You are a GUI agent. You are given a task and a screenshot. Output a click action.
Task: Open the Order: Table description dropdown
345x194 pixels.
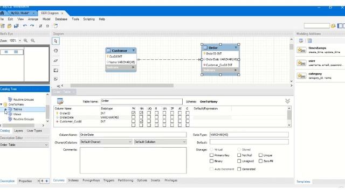point(24,145)
